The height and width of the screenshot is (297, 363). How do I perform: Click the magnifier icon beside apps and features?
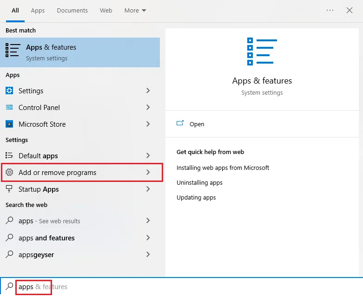tap(9, 238)
